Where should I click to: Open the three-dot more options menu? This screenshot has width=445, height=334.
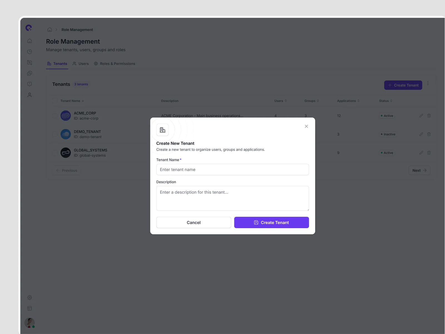tap(428, 83)
